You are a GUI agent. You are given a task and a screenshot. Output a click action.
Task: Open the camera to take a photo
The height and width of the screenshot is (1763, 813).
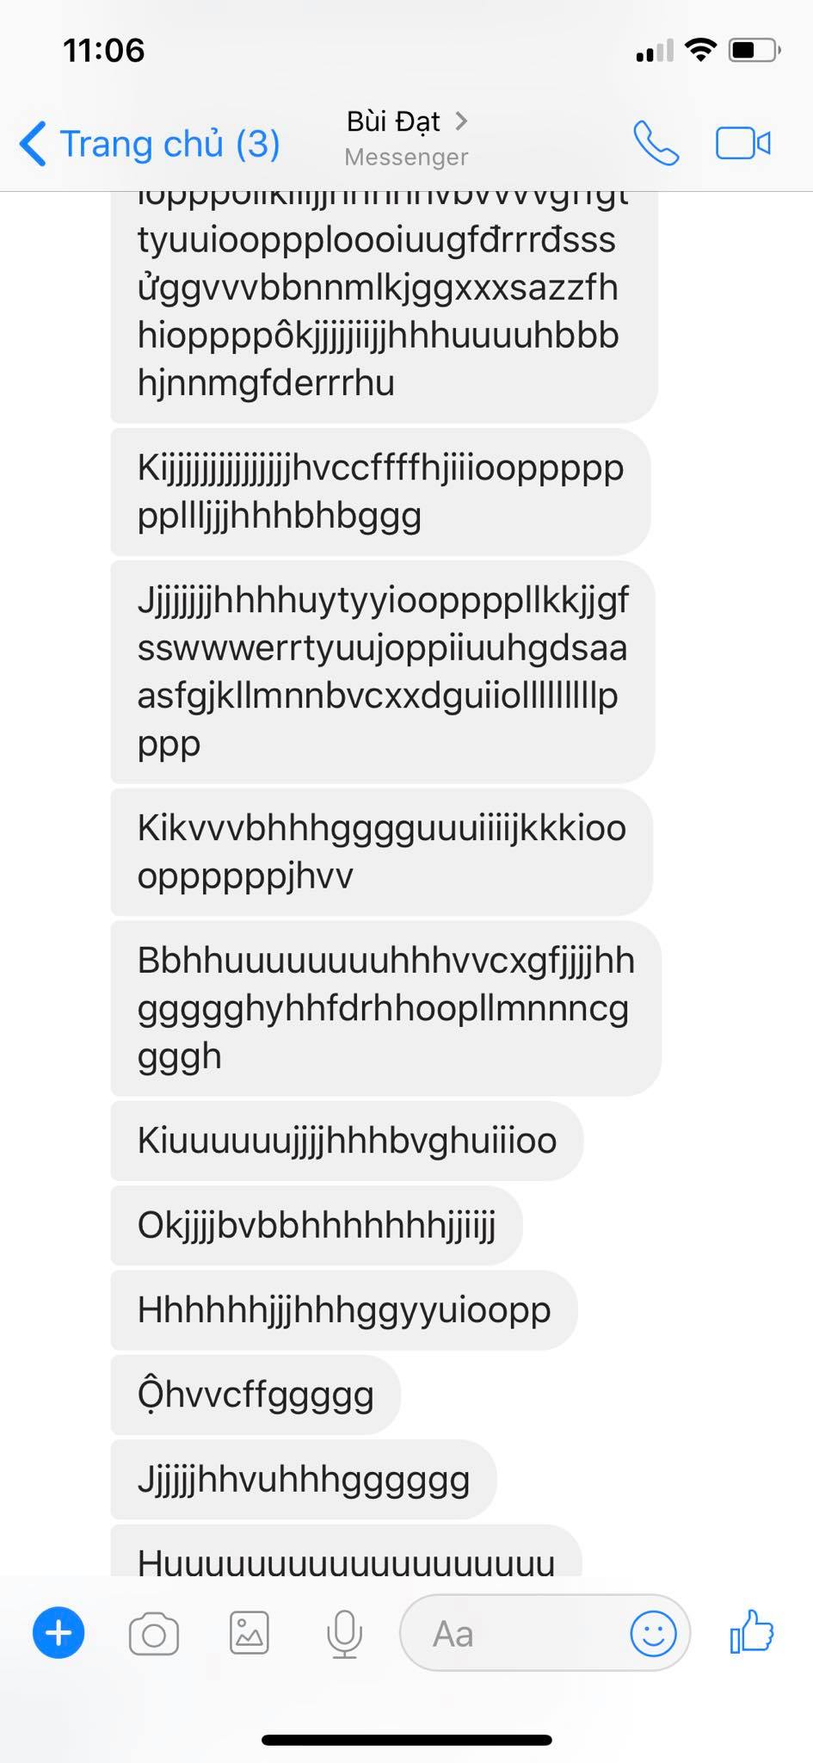tap(154, 1634)
